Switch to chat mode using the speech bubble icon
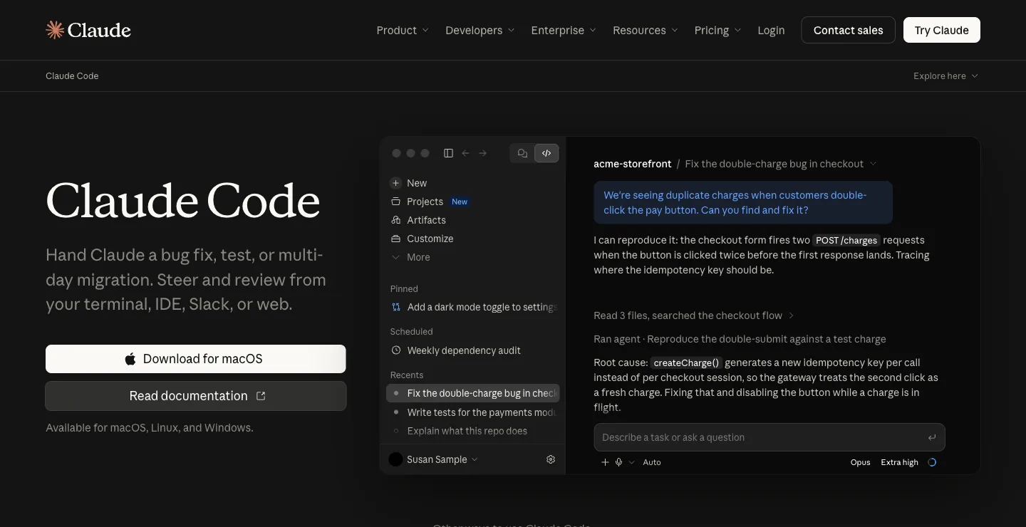Screen dimensions: 1026x527 click(x=522, y=153)
